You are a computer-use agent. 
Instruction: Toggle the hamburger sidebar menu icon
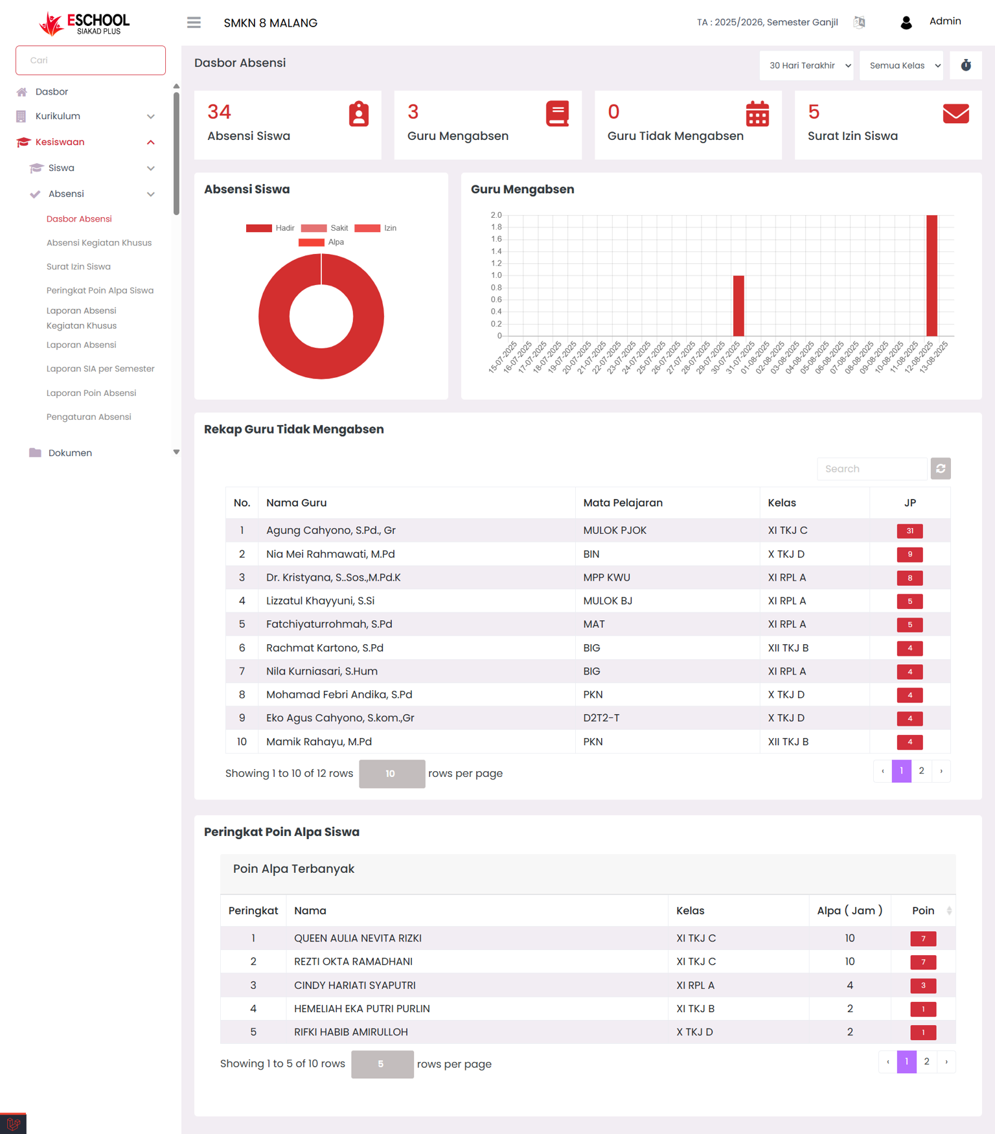[x=194, y=23]
